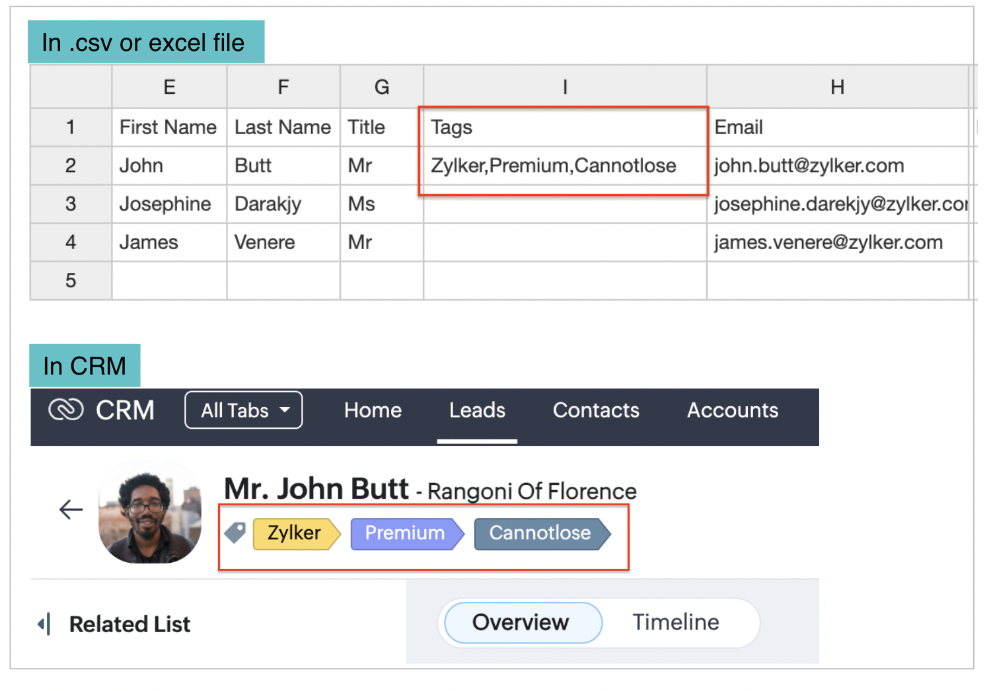
Task: Click John Butt's profile photo
Action: (x=150, y=513)
